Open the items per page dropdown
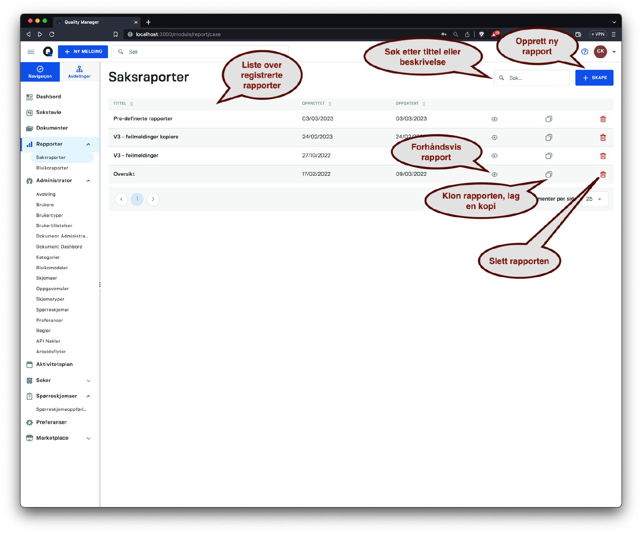Screen dimensions: 642x534 point(595,199)
